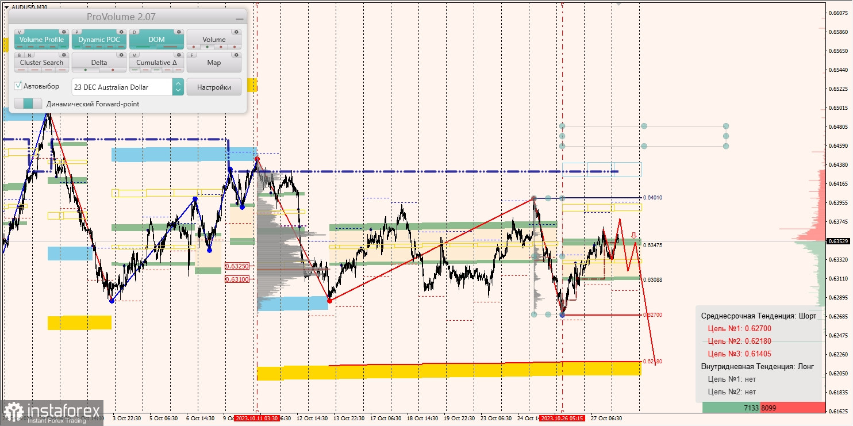Click the current price tag 0.63529
The height and width of the screenshot is (426, 853).
click(839, 241)
